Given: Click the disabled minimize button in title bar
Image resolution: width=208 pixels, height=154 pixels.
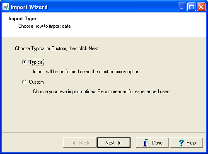Looking at the screenshot, I should (x=182, y=7).
